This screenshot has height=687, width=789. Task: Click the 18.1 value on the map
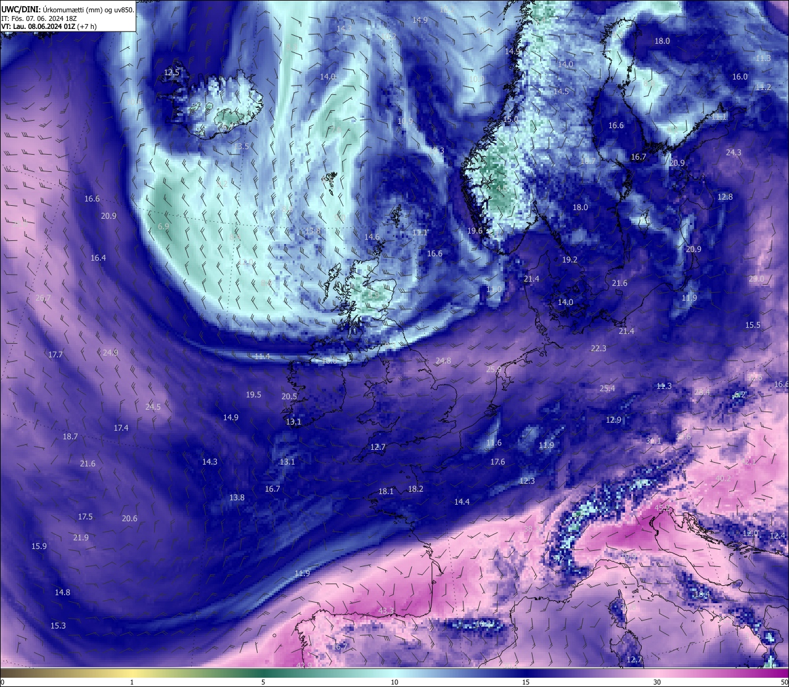coord(386,491)
